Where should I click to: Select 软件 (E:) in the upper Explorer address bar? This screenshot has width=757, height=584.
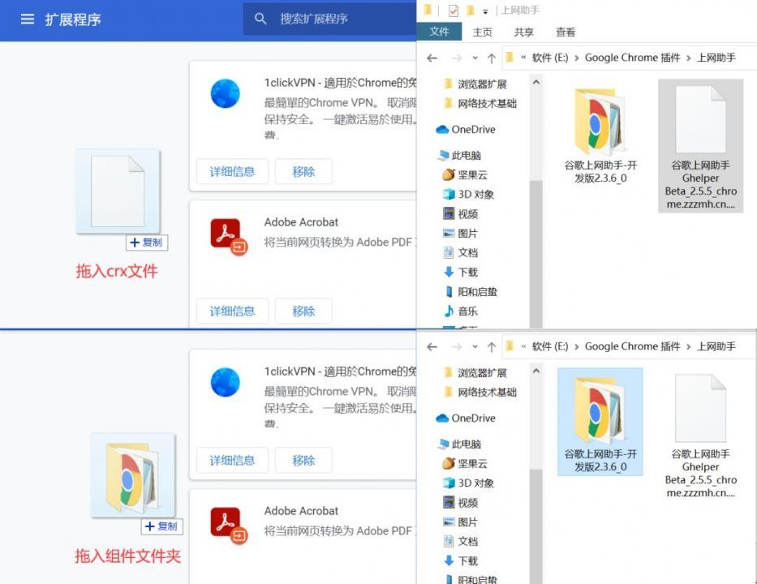coord(550,58)
